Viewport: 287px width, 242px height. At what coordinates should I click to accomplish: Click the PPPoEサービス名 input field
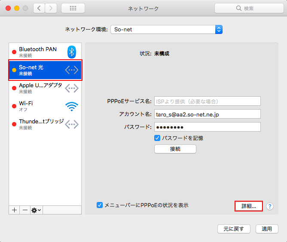pyautogui.click(x=207, y=101)
